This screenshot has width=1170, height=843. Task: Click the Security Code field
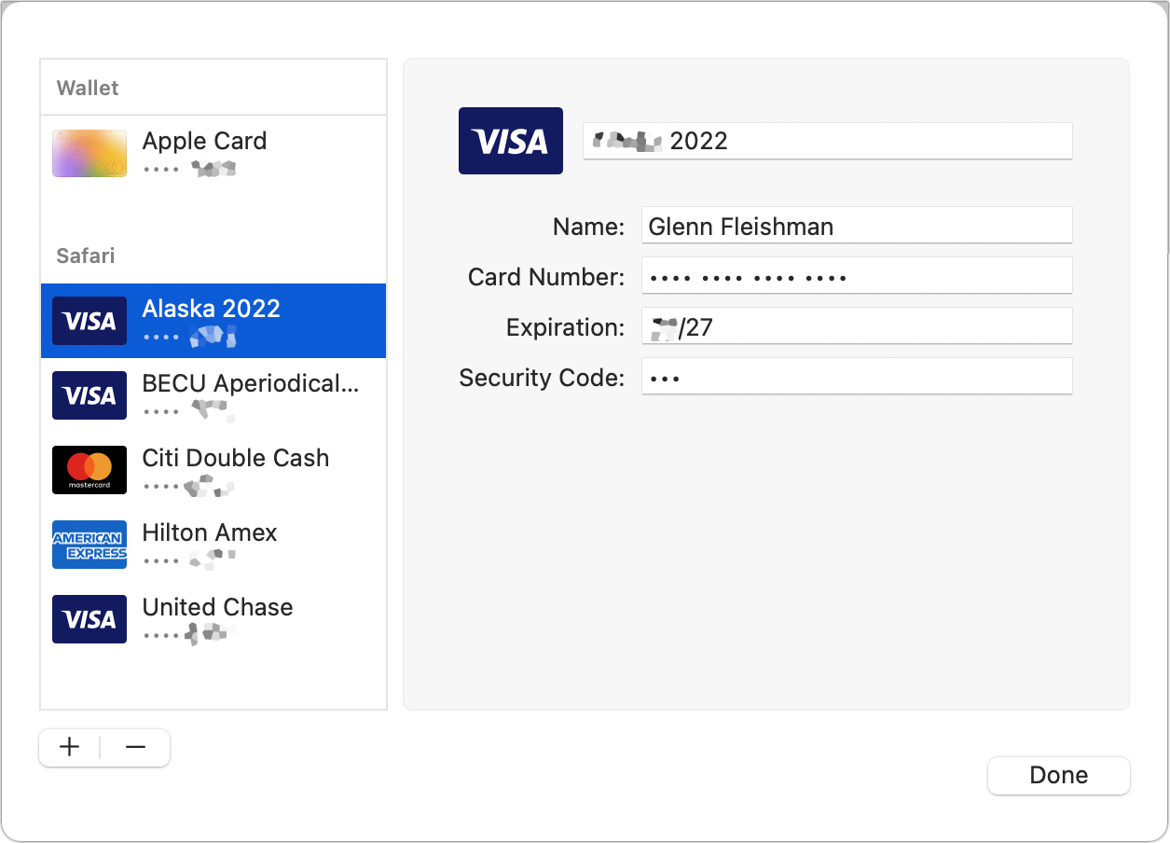(856, 377)
